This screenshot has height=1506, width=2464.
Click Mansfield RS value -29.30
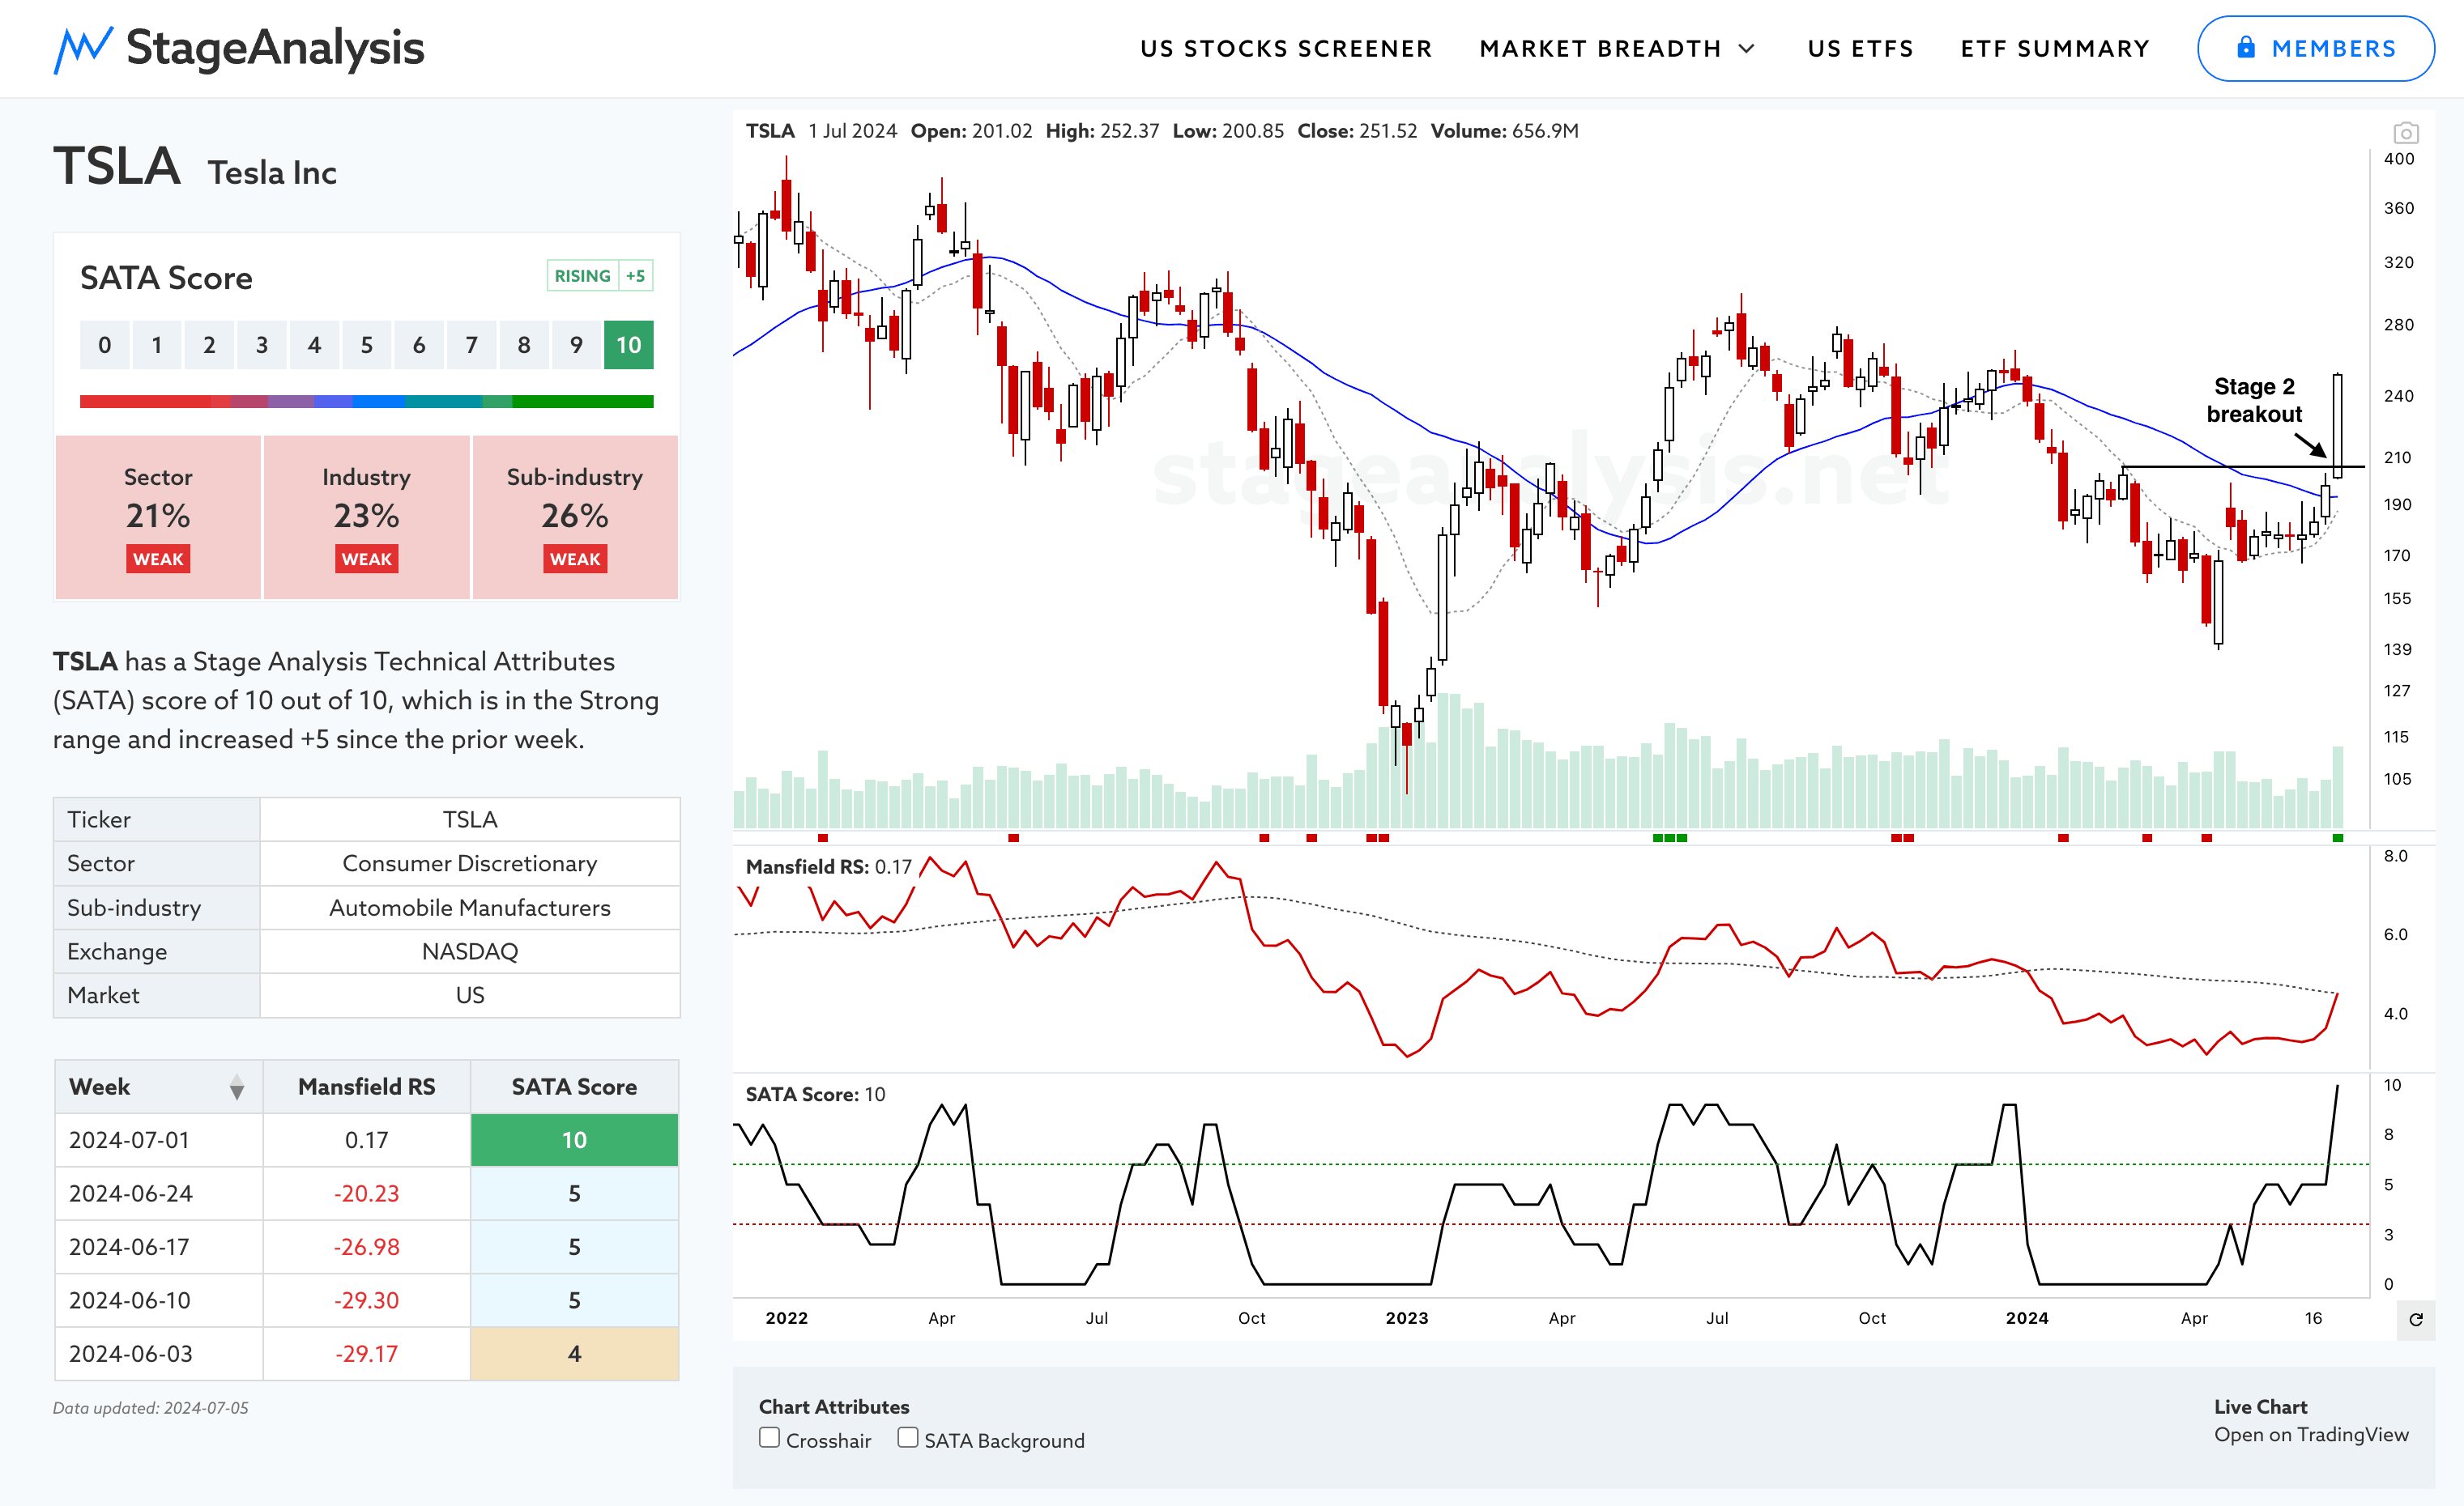click(x=366, y=1300)
